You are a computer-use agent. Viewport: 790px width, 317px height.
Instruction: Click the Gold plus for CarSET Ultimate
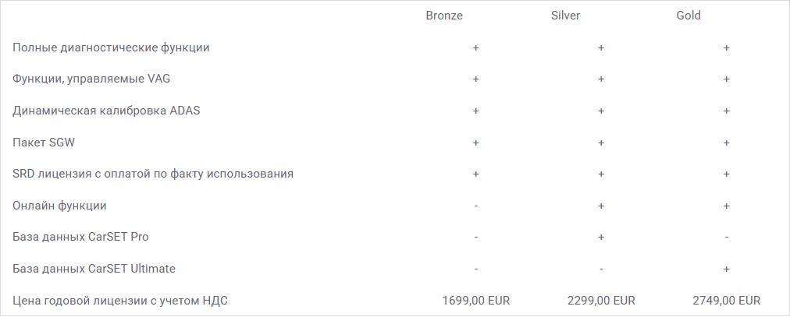[x=726, y=269]
